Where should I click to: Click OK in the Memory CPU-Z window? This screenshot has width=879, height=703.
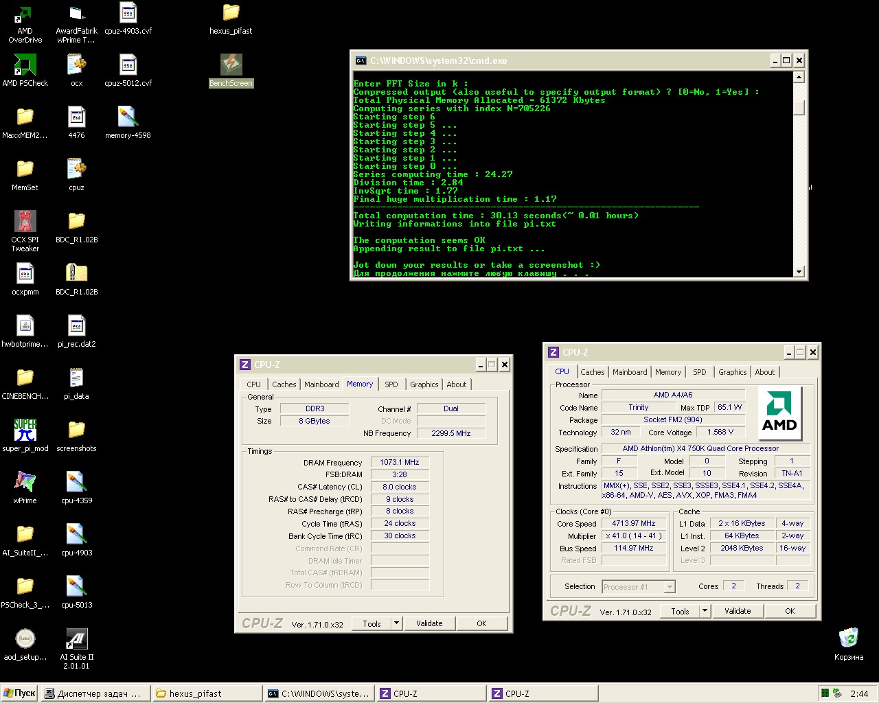tap(481, 623)
